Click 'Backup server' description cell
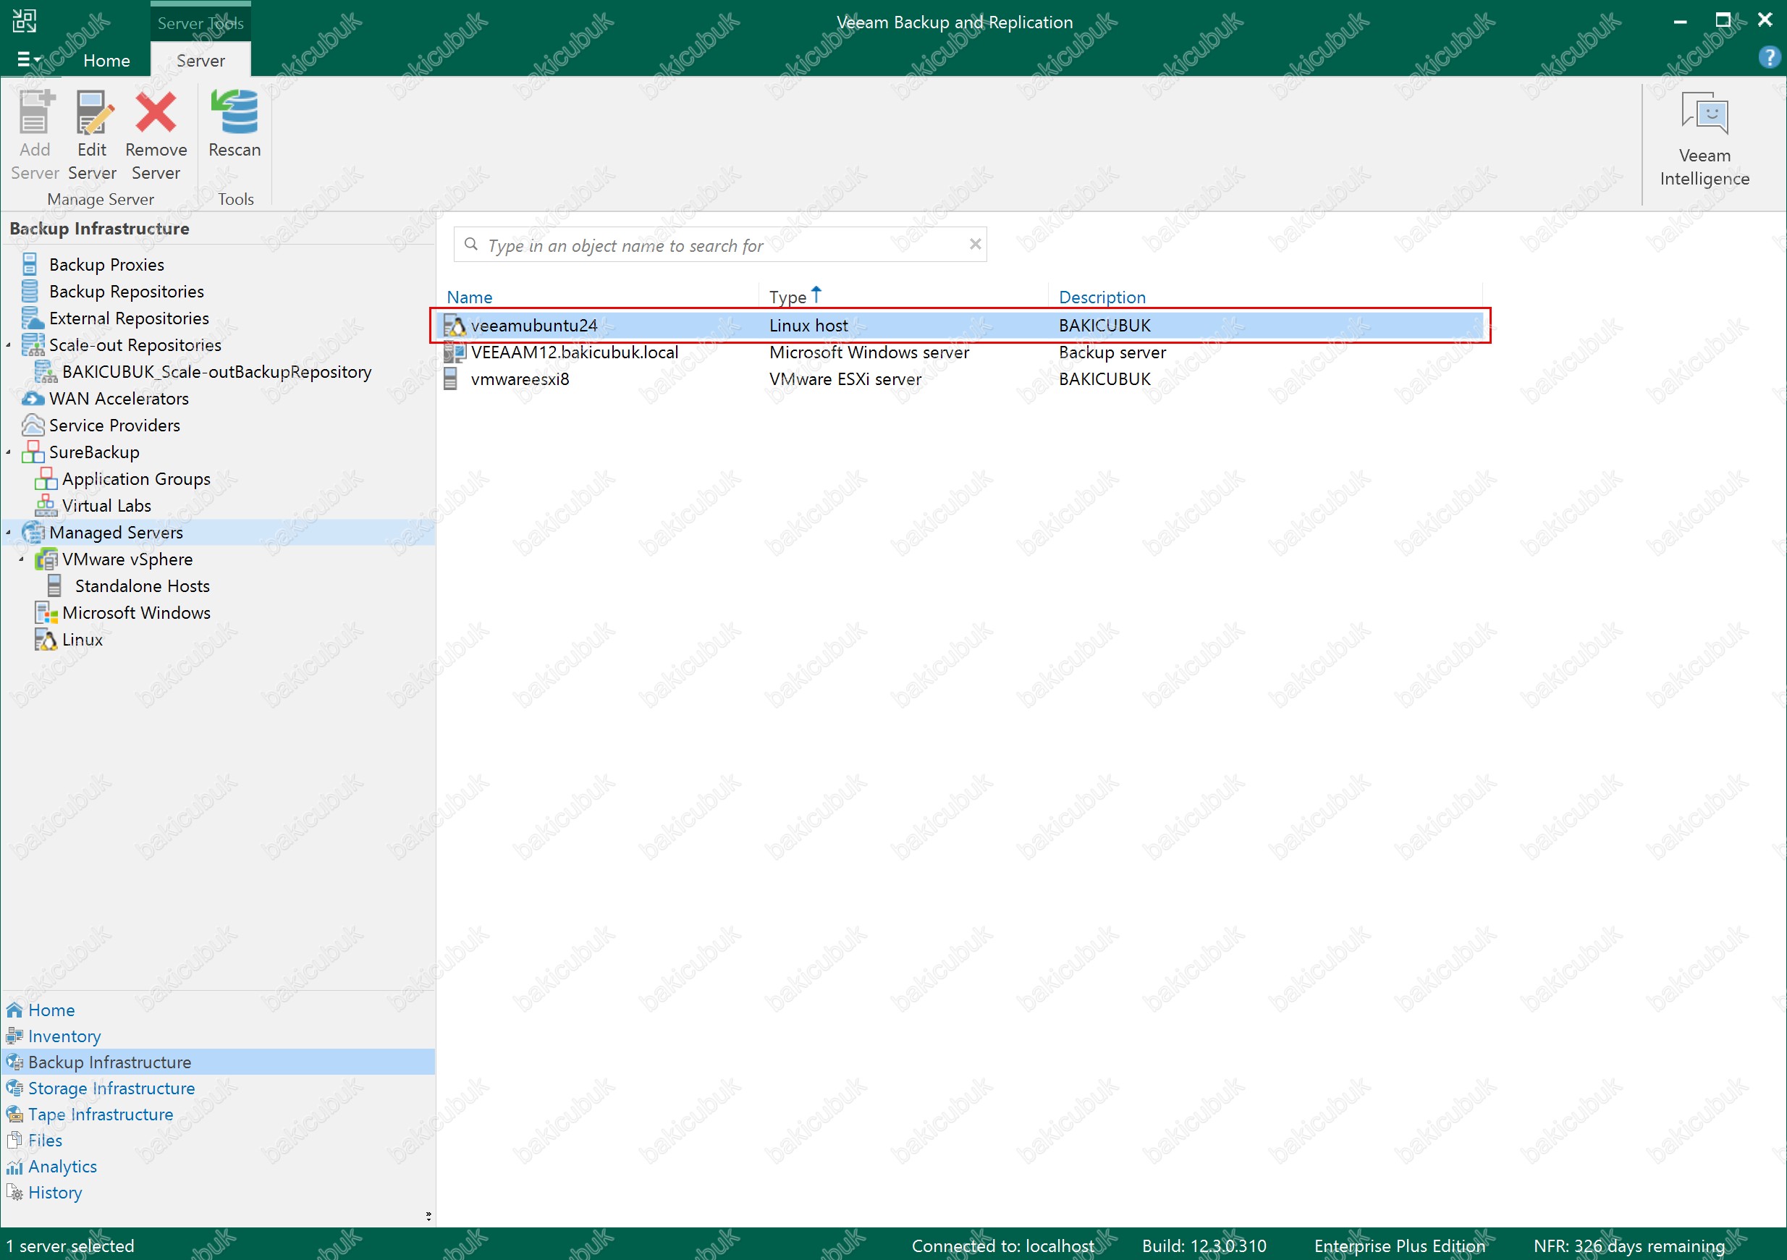The height and width of the screenshot is (1260, 1787). click(x=1112, y=352)
